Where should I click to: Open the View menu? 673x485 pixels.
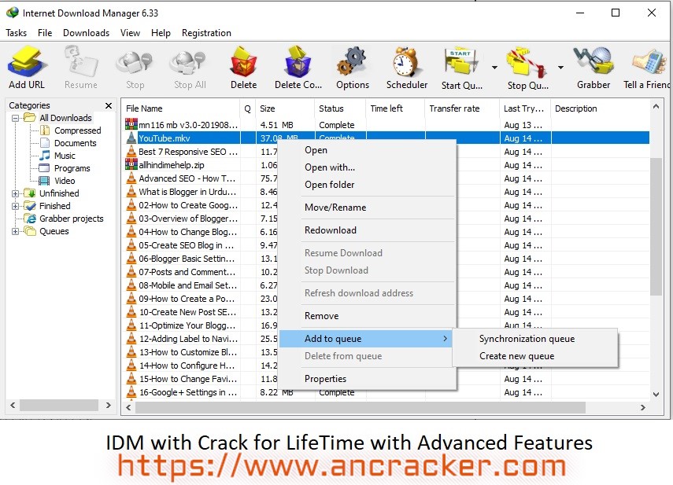tap(130, 33)
